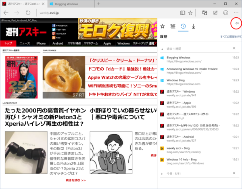Open the magazine cover thumbnail 256

[x=21, y=77]
